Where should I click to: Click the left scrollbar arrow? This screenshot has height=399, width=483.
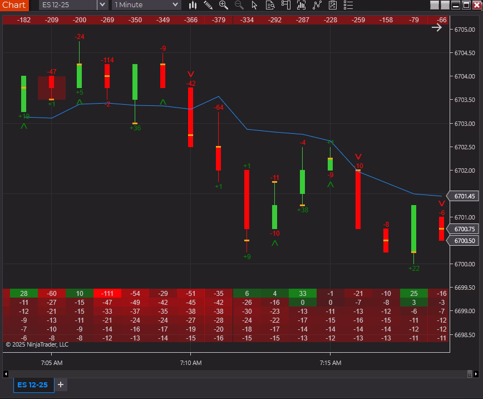click(x=7, y=373)
